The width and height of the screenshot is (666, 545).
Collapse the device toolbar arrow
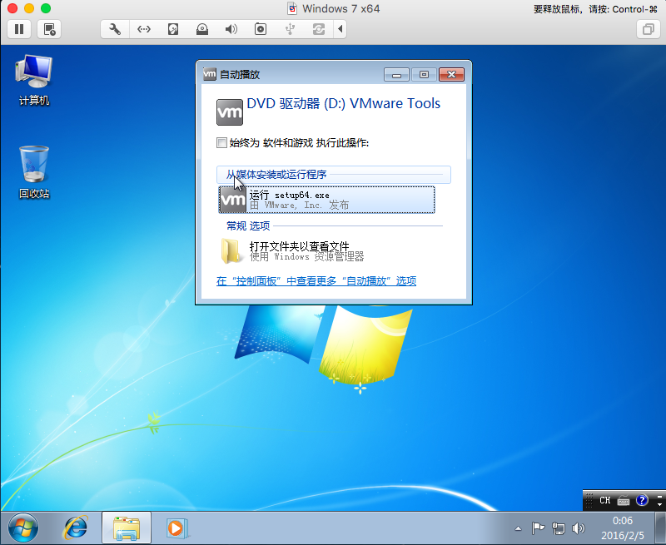coord(340,29)
